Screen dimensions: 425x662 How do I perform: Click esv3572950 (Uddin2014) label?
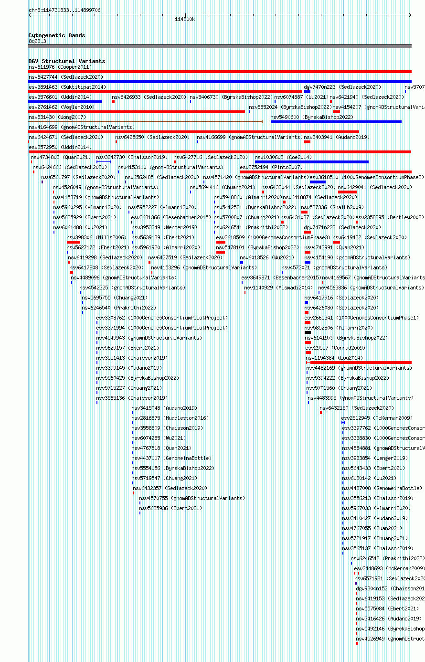[x=60, y=147]
